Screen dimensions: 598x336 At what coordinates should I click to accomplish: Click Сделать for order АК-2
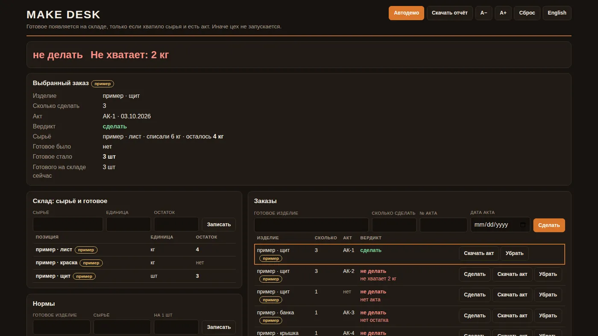click(475, 274)
